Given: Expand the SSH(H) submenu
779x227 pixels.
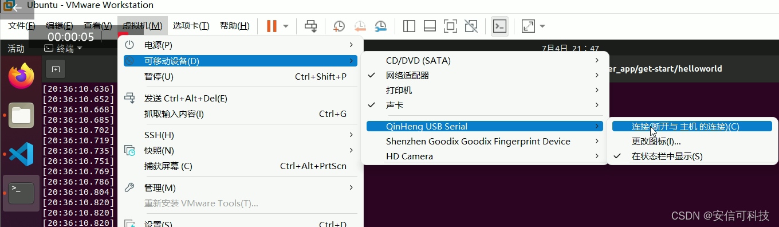Looking at the screenshot, I should tap(241, 135).
